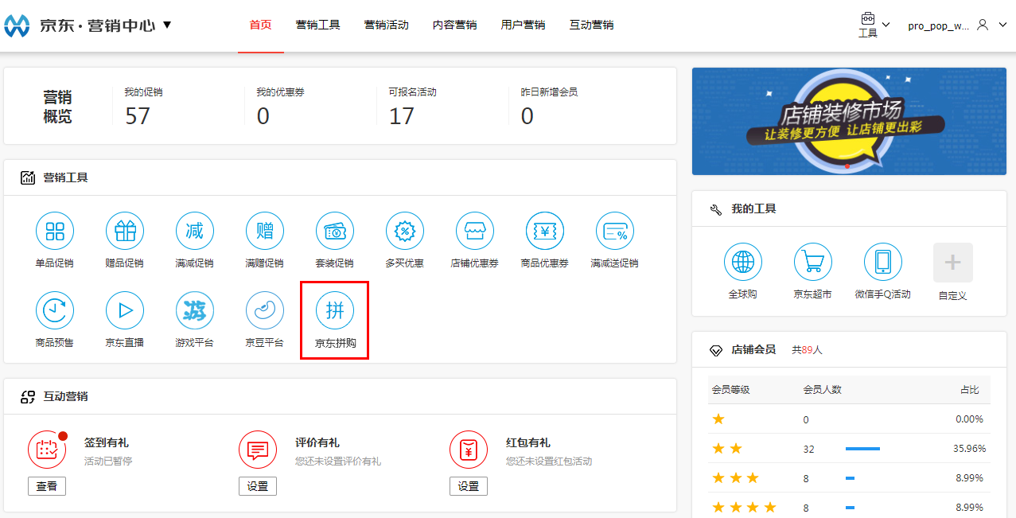Open the 京东超市 cart icon
1016x518 pixels.
(812, 263)
